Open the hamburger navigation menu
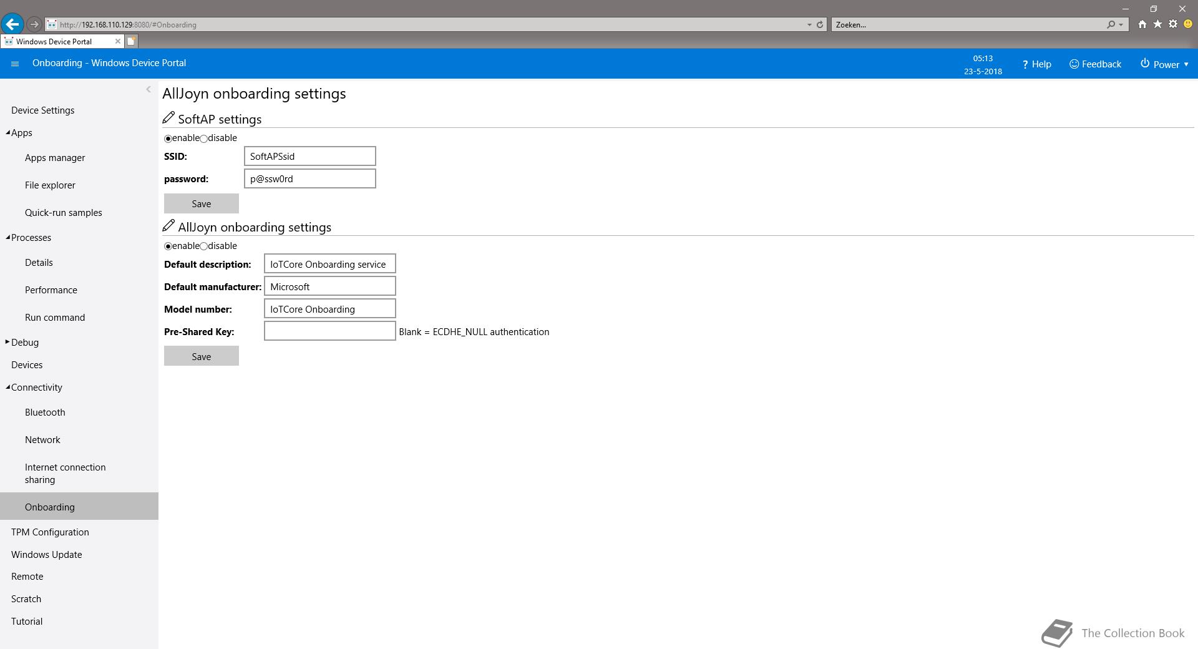 (x=15, y=64)
